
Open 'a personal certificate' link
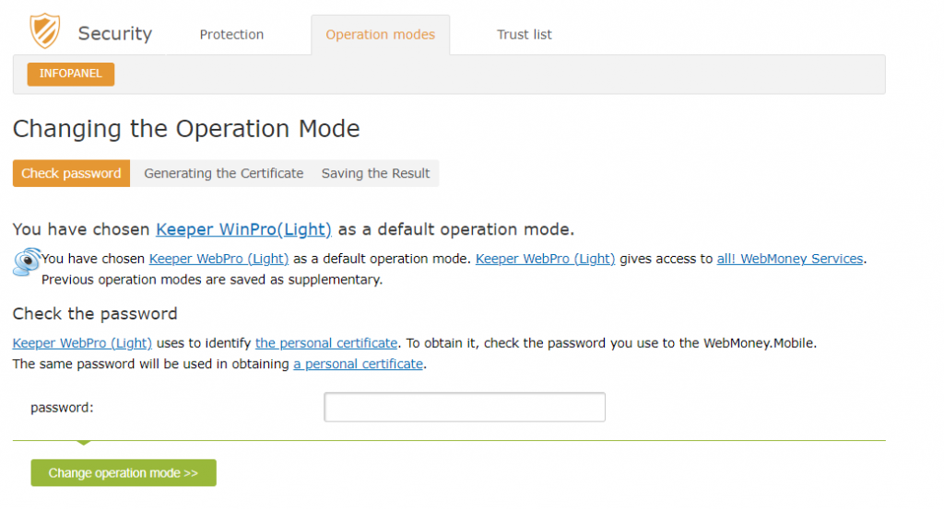coord(359,364)
